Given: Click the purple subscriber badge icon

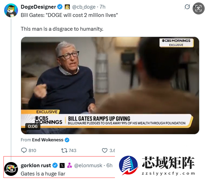Looking at the screenshot, I should tap(70, 165).
